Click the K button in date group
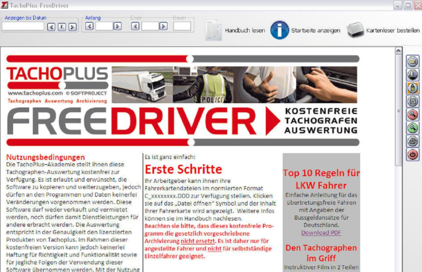422x272 pixels. point(62,27)
